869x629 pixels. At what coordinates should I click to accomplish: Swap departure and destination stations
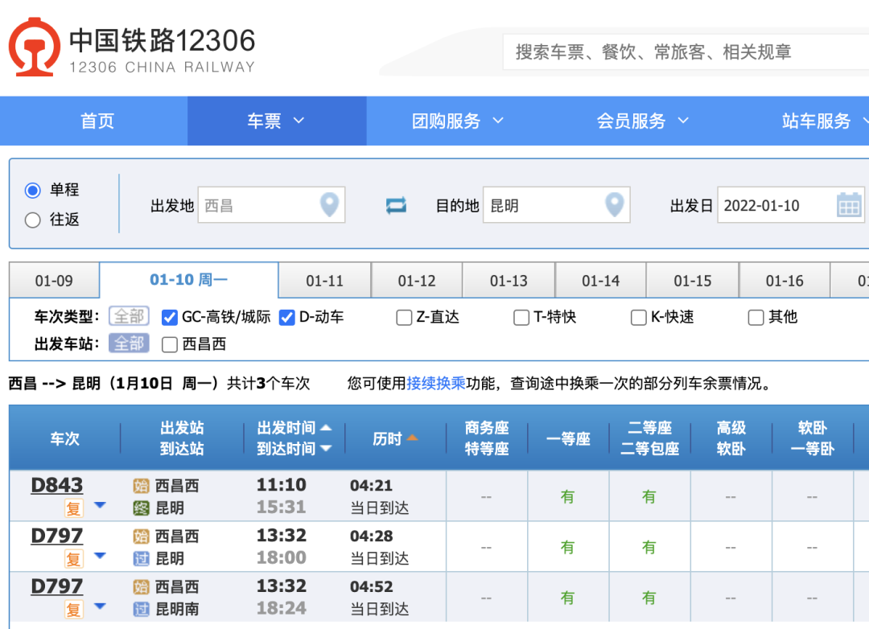point(396,206)
